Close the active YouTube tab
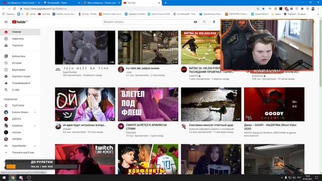This screenshot has height=181, width=322. (x=159, y=3)
